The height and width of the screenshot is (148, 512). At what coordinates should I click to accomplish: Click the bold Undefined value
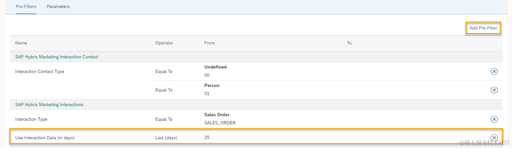[215, 67]
